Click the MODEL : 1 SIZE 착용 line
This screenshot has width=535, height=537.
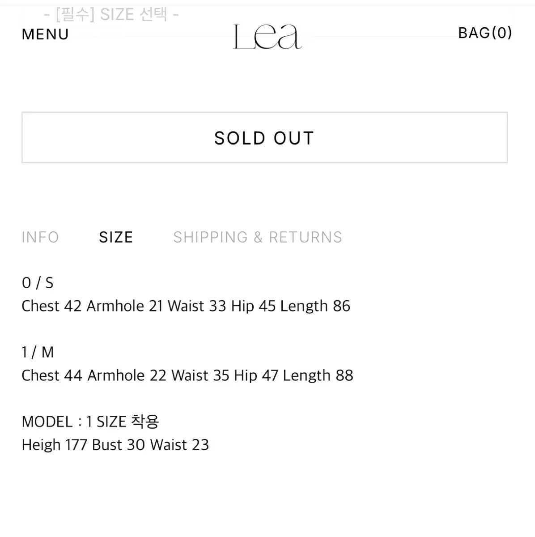pos(90,422)
